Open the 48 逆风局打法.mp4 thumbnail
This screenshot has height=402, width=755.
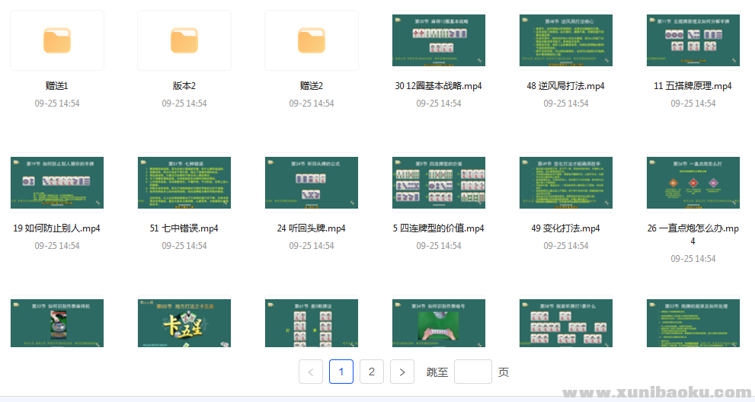[566, 40]
